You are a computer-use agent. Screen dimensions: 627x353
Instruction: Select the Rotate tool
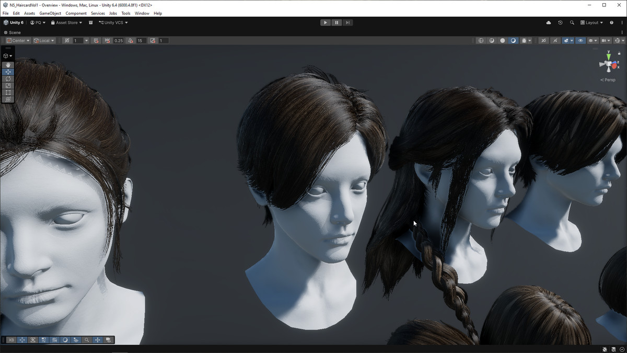tap(8, 78)
